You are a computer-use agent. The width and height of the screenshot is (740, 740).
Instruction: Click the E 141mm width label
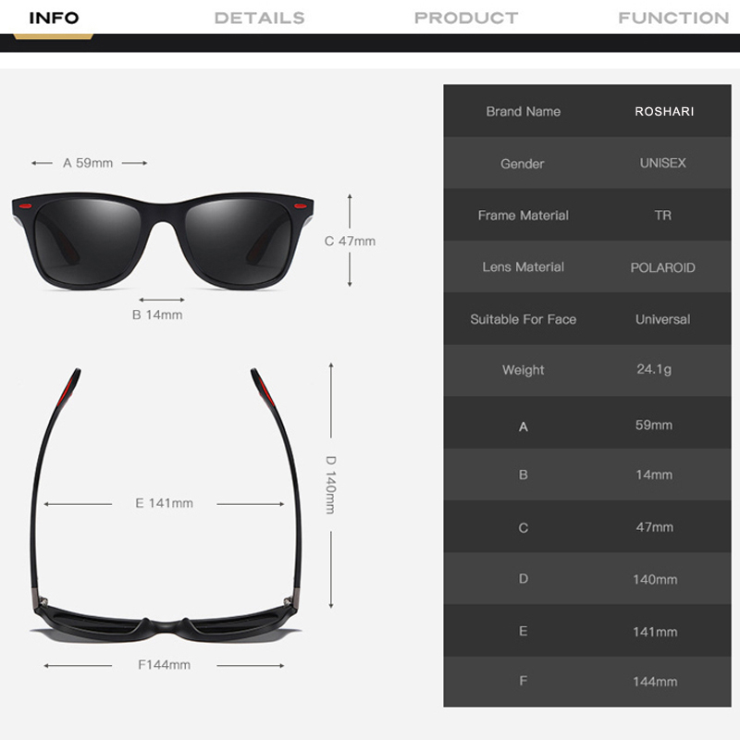point(165,503)
